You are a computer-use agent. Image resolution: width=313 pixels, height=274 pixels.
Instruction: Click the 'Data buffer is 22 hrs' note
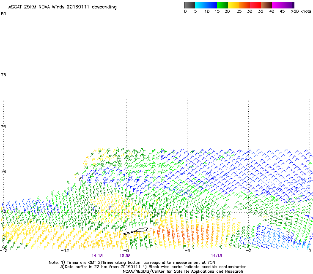pos(153,267)
